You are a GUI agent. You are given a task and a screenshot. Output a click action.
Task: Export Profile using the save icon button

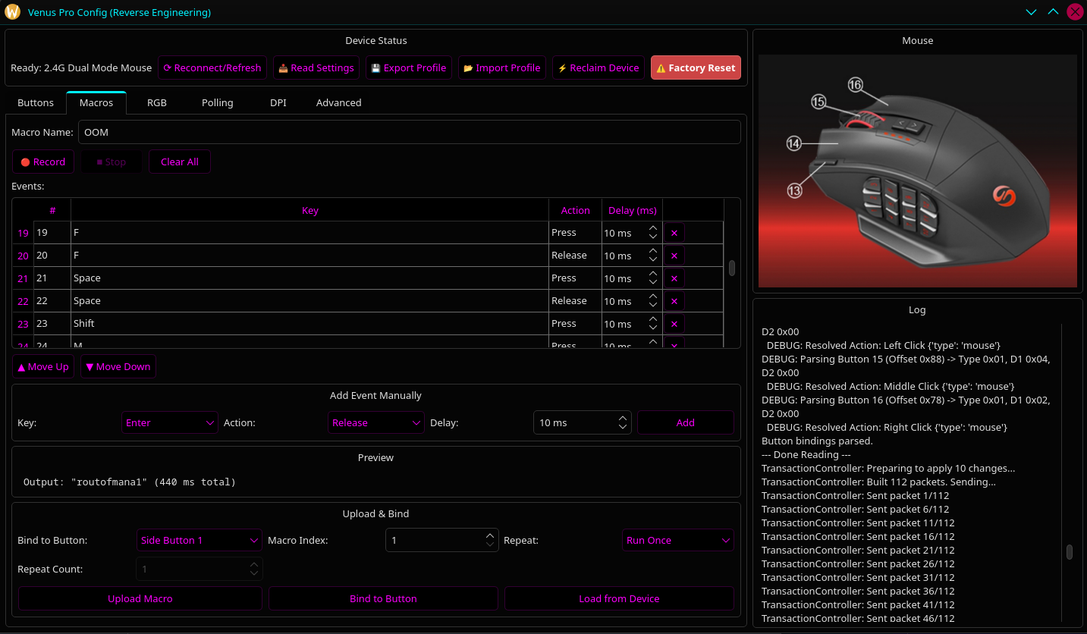pyautogui.click(x=408, y=67)
